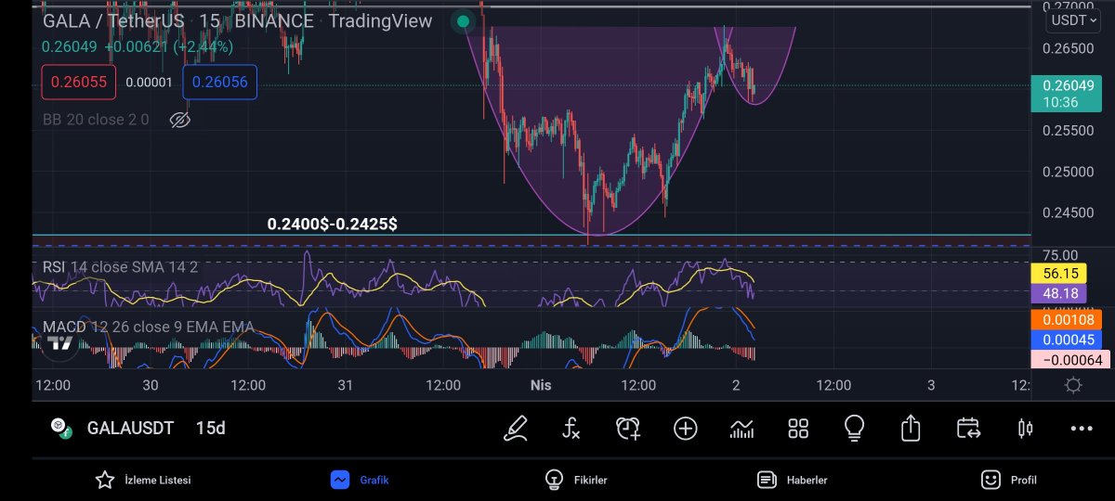Image resolution: width=1115 pixels, height=501 pixels.
Task: Tap the green market status dot
Action: click(x=463, y=20)
